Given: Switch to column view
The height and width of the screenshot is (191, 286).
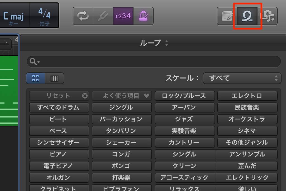Looking at the screenshot, I should [x=54, y=78].
